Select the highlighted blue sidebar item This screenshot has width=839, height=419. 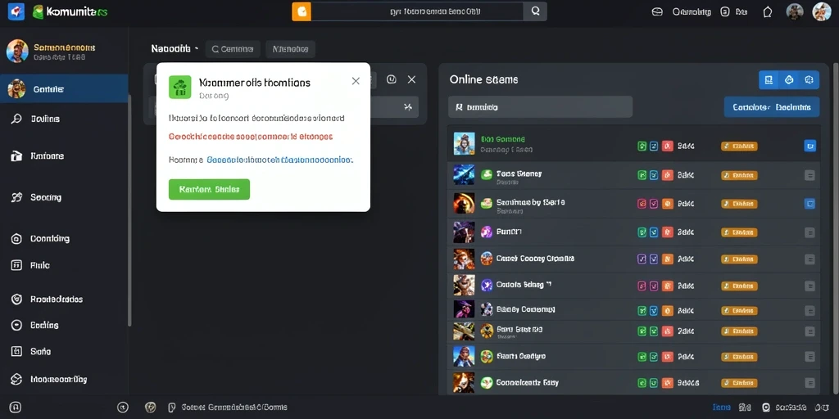(64, 88)
